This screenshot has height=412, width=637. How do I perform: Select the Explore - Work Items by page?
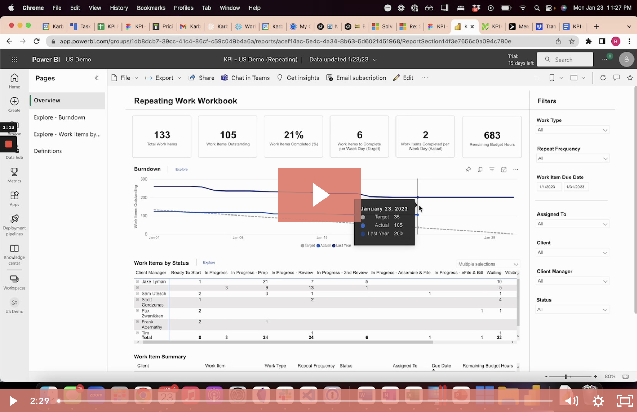click(x=67, y=134)
